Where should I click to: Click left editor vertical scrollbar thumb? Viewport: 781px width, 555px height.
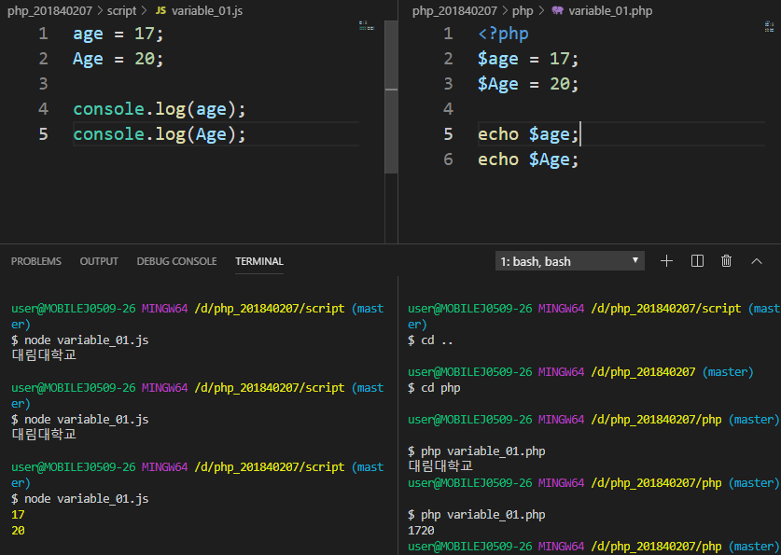click(391, 97)
